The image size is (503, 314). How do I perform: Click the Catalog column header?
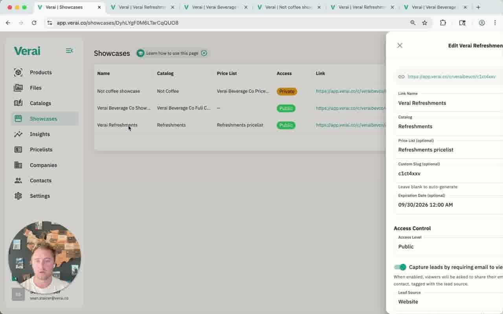(165, 73)
